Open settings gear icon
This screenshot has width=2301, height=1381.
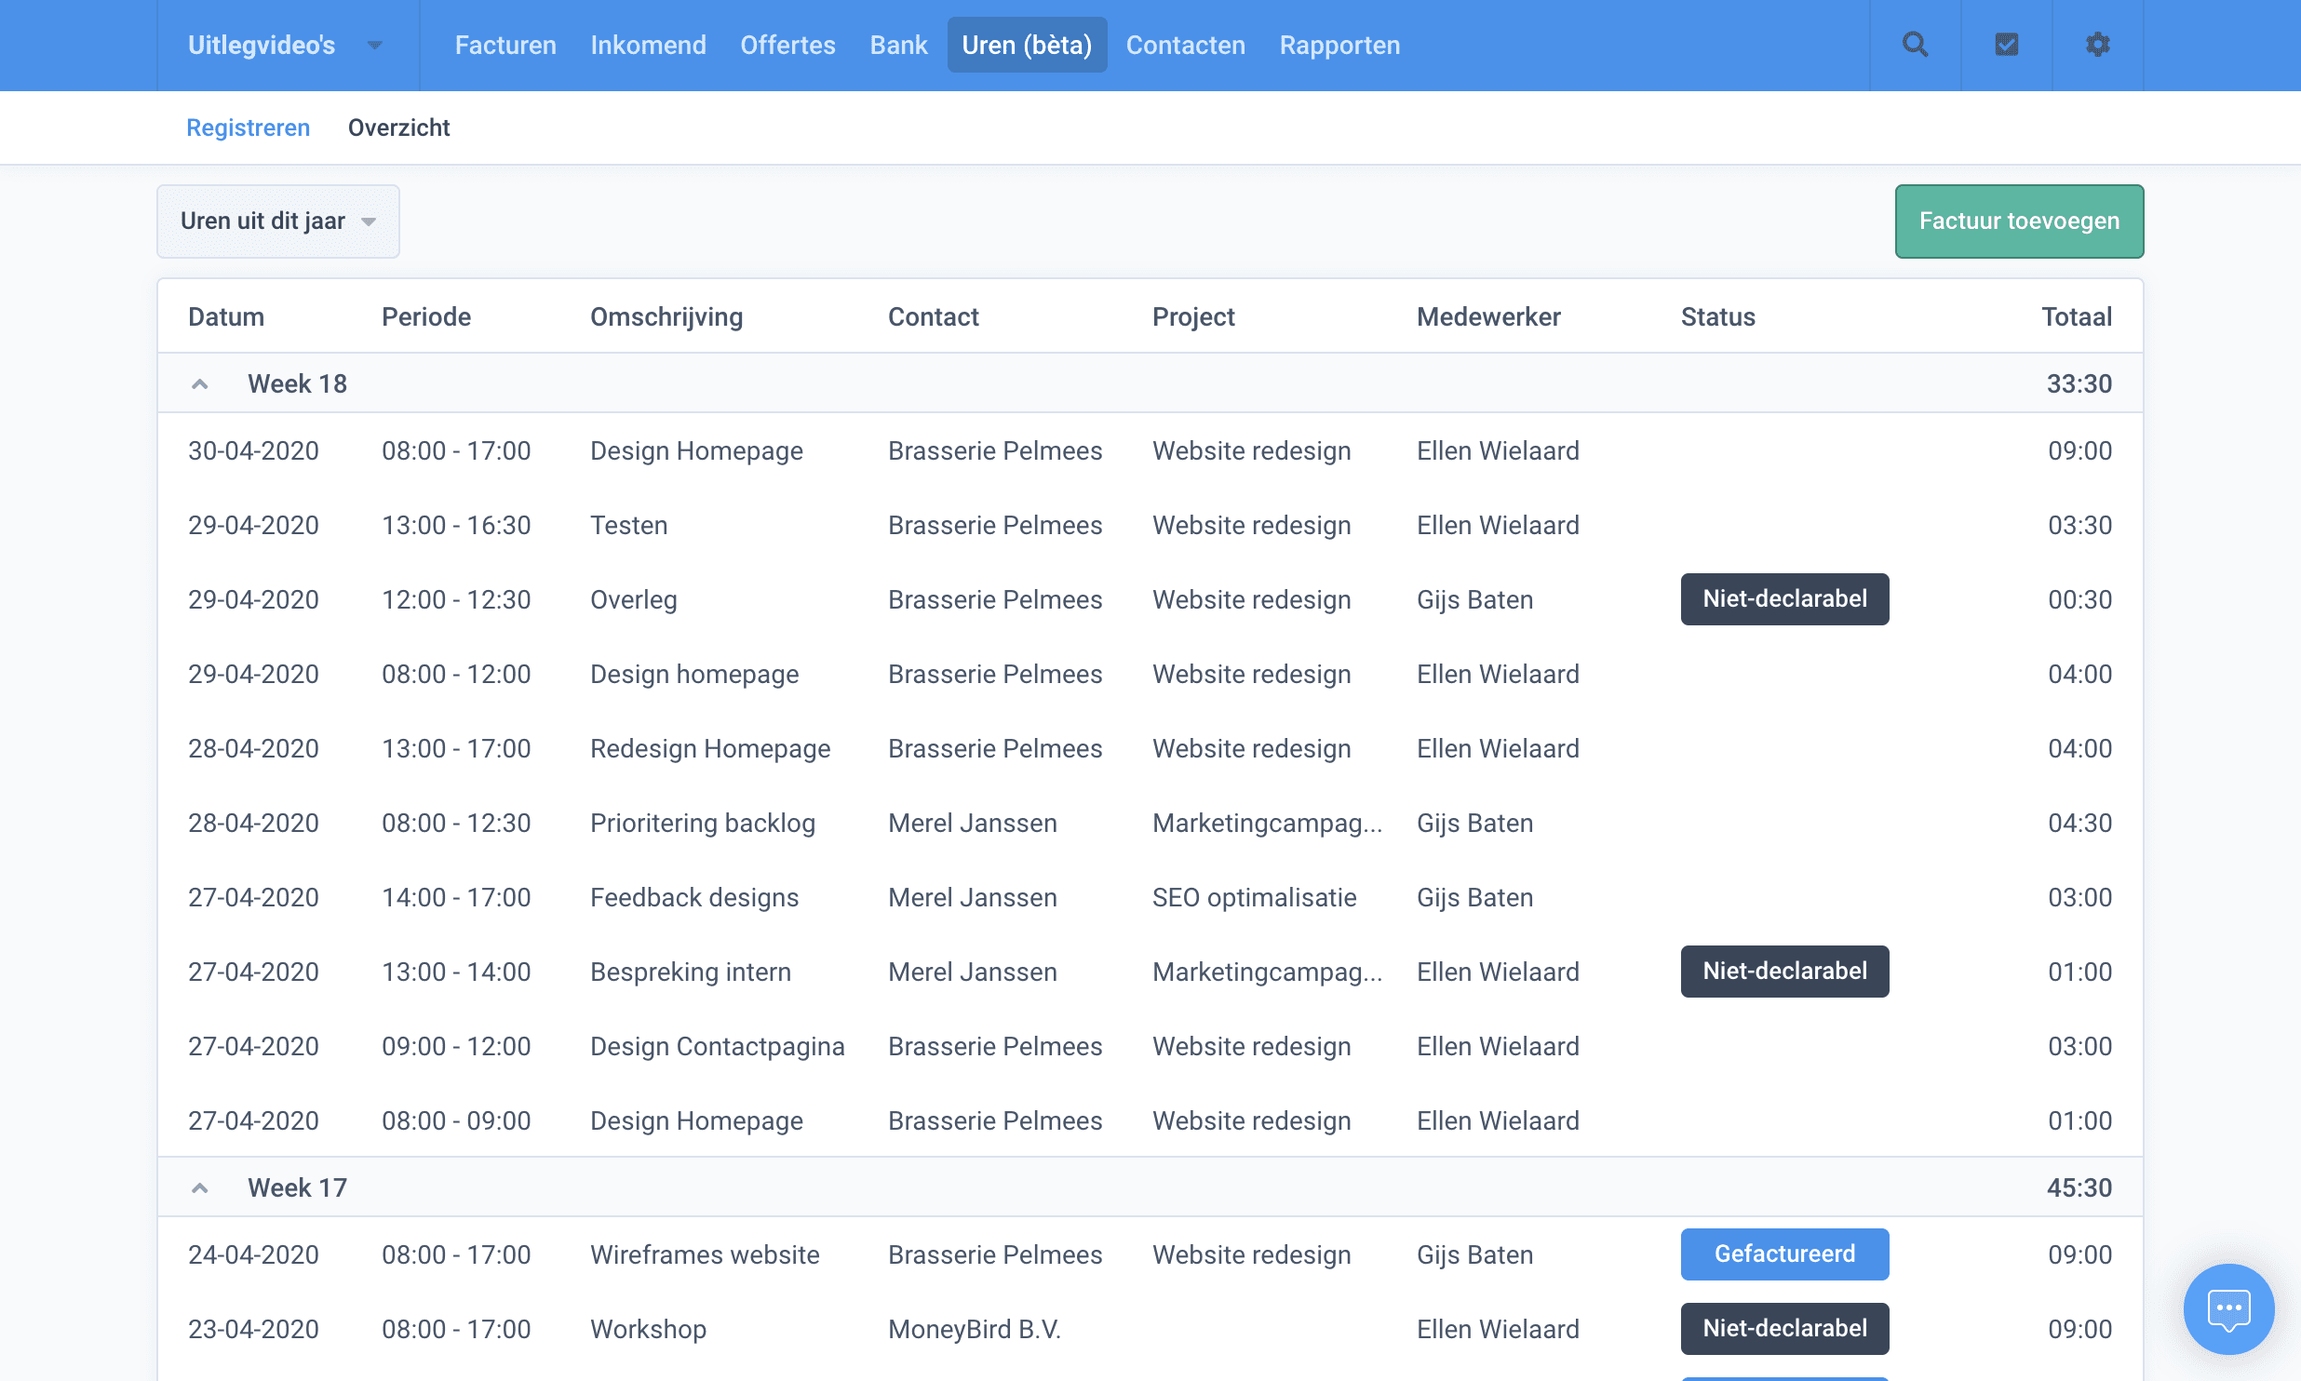pos(2097,45)
